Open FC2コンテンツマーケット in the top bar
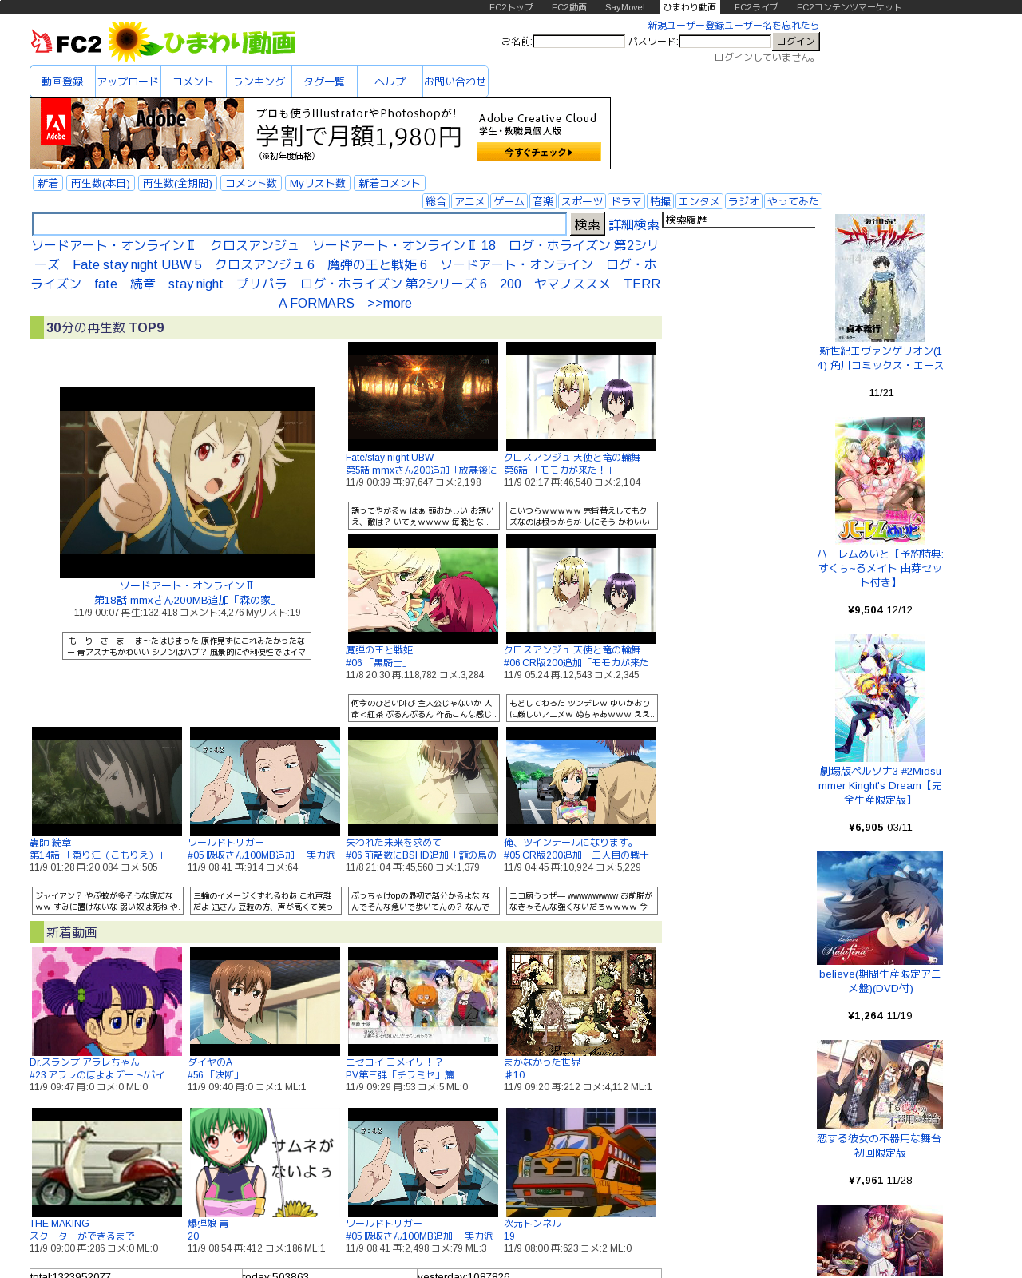Screen dimensions: 1022x1278 pyautogui.click(x=850, y=7)
